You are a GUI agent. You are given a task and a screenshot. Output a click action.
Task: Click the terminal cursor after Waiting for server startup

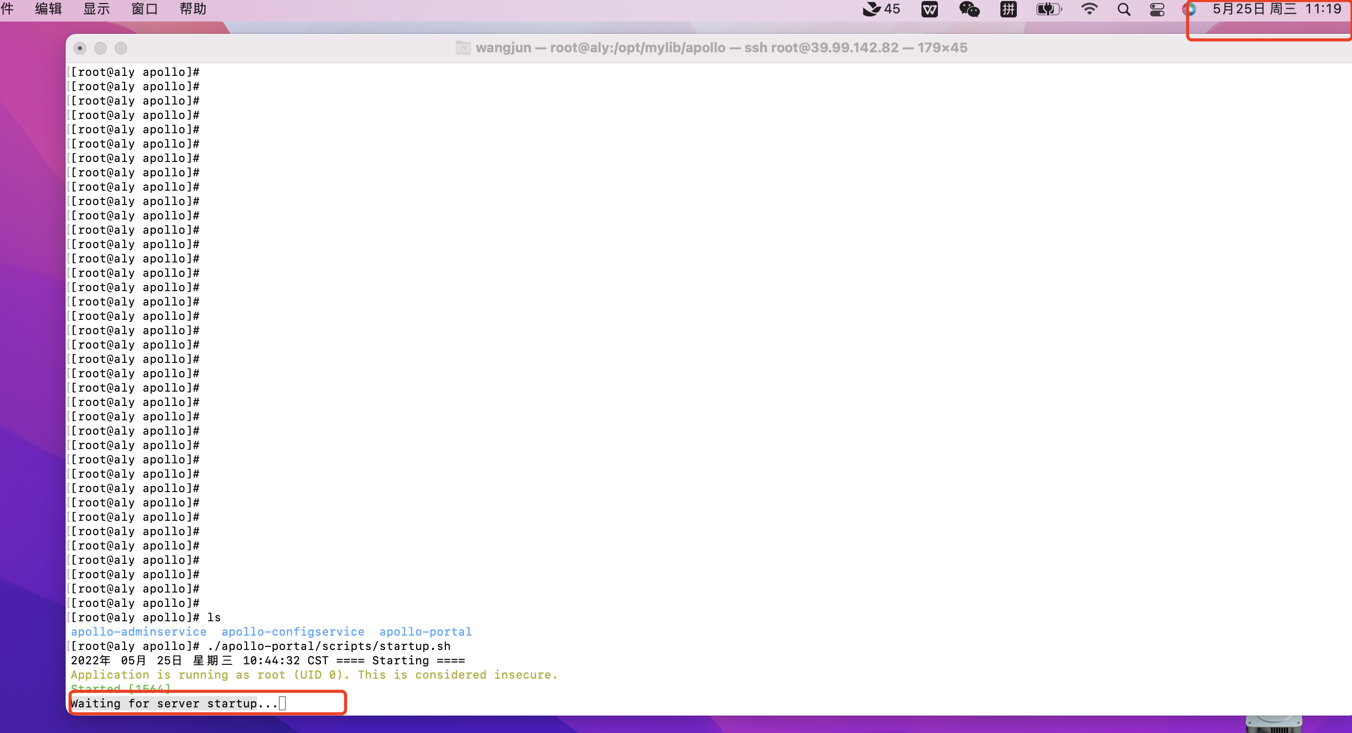click(x=282, y=703)
